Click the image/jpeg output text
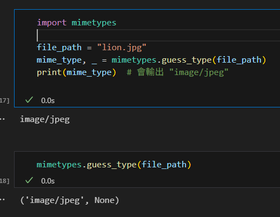The width and height of the screenshot is (280, 217). click(45, 120)
